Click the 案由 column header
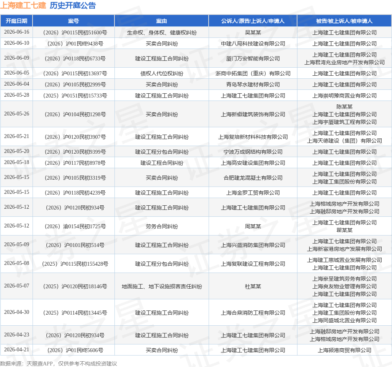Image resolution: width=392 pixels, height=367 pixels. [162, 21]
